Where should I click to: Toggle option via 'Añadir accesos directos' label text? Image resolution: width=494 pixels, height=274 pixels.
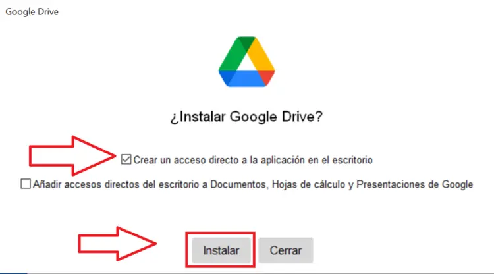tap(253, 184)
